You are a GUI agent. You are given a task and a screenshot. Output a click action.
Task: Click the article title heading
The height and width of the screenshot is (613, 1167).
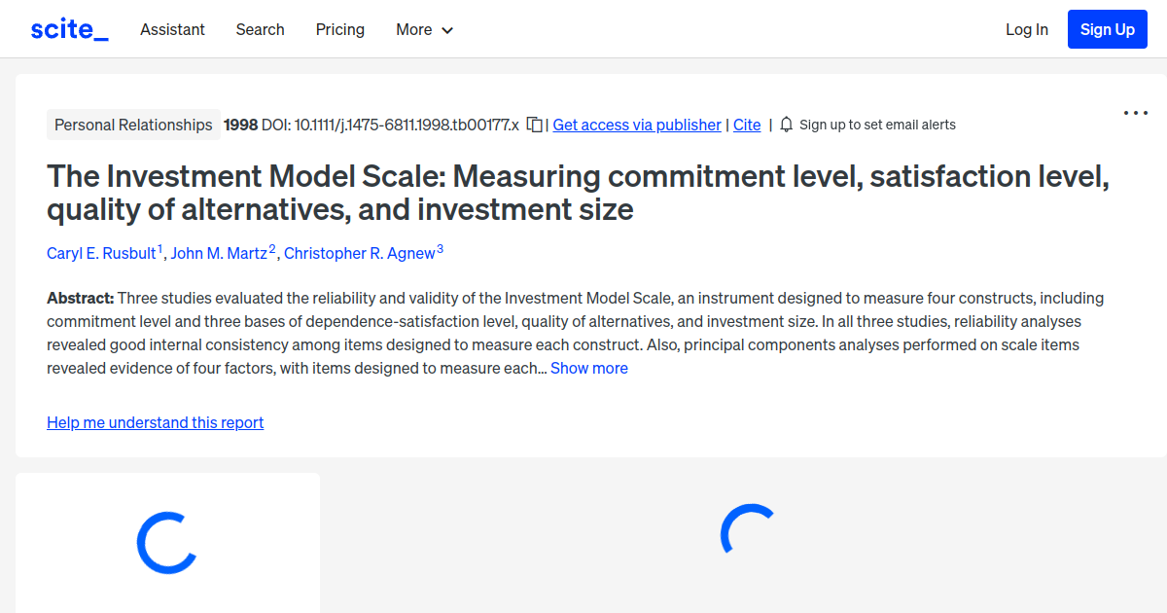(580, 193)
